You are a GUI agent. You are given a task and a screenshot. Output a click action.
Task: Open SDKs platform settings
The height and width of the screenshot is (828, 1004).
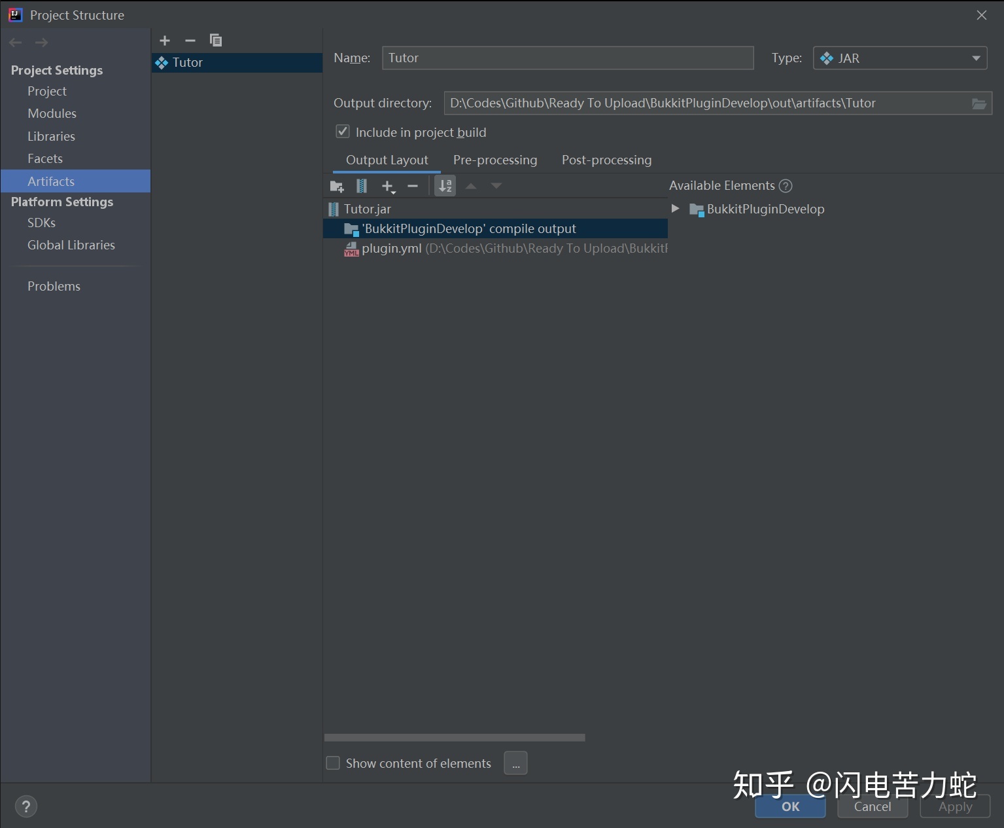click(x=41, y=223)
